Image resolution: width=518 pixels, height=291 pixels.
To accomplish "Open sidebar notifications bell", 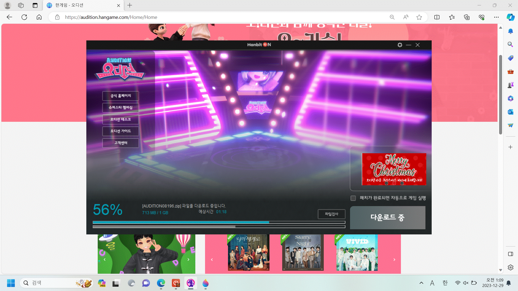I will 510,31.
